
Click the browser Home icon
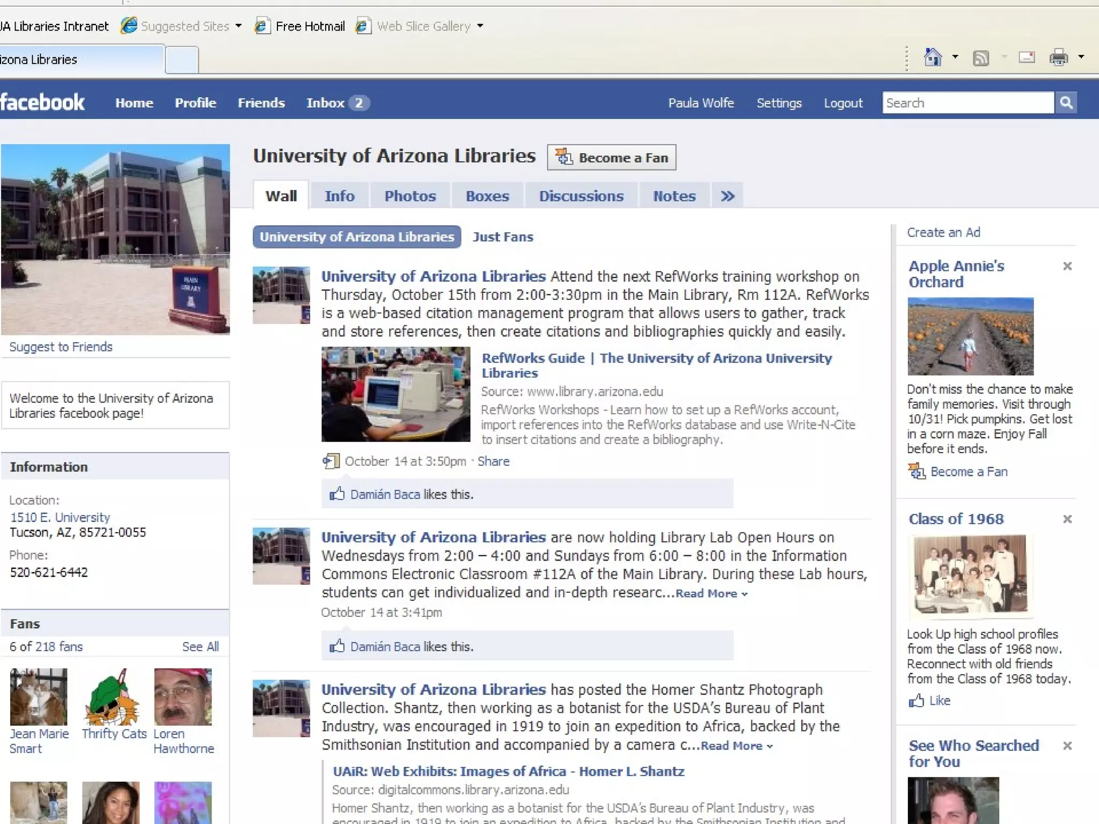pos(933,57)
